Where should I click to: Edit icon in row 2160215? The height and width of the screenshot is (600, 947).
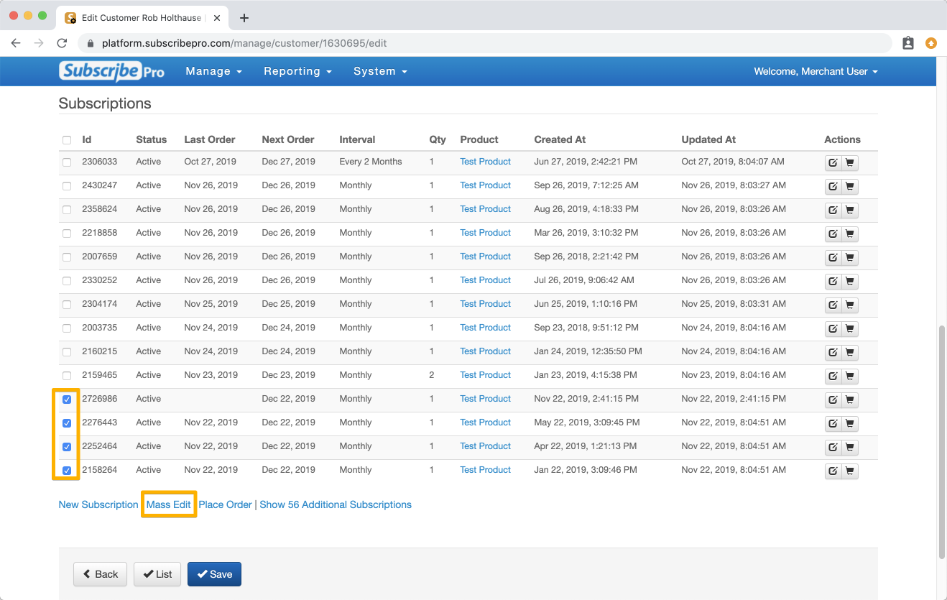tap(833, 353)
